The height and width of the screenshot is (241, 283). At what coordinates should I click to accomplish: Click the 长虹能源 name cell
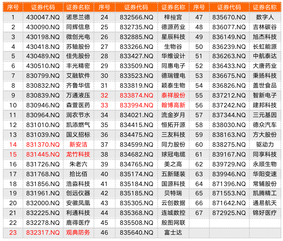click(x=265, y=47)
